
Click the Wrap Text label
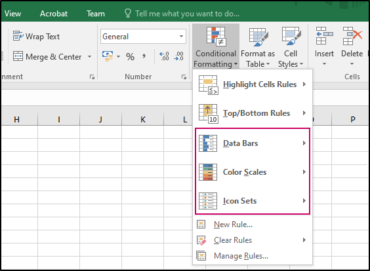point(43,37)
